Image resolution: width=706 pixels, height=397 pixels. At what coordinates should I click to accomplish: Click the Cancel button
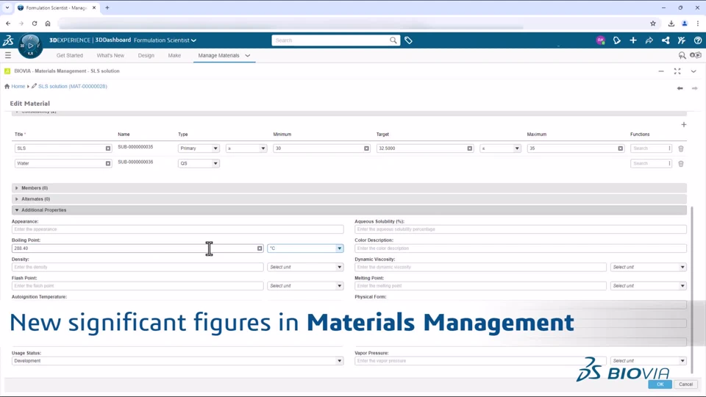(x=685, y=384)
